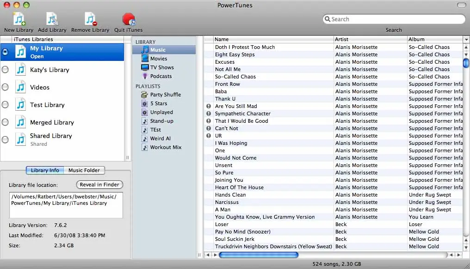The width and height of the screenshot is (470, 269).
Task: Click the song list's upper scroll up arrow
Action: [466, 47]
